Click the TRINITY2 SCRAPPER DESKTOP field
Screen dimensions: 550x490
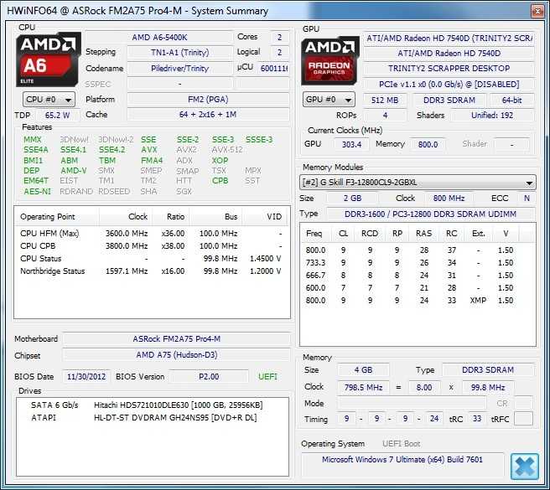coord(448,69)
